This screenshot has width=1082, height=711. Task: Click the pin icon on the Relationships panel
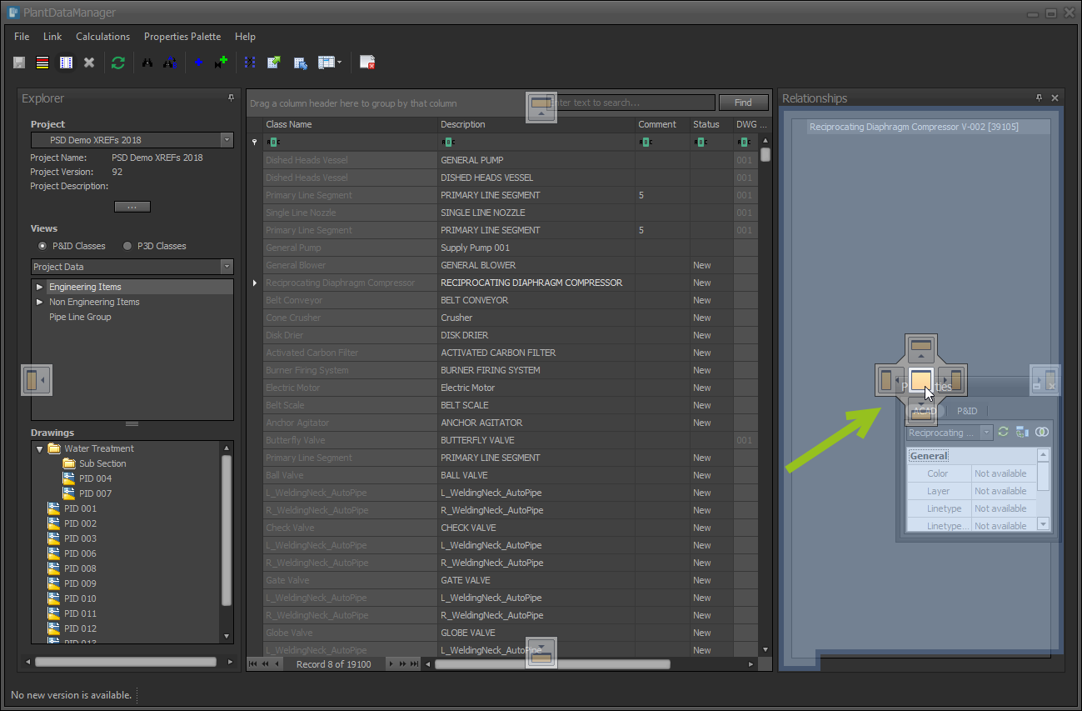point(1039,98)
